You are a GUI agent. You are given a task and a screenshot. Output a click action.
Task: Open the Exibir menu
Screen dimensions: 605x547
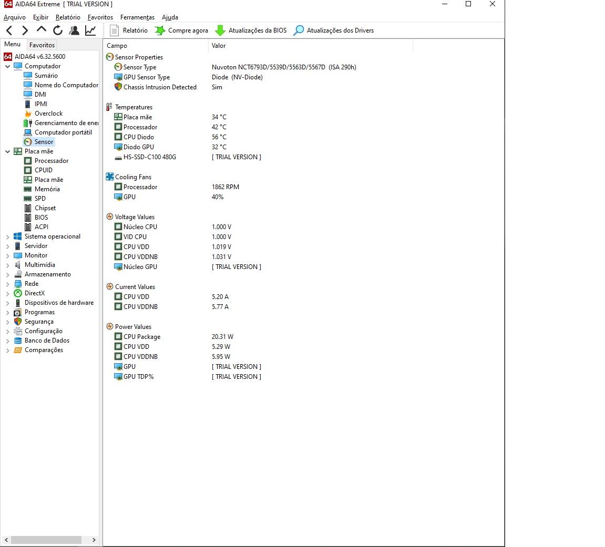[40, 17]
